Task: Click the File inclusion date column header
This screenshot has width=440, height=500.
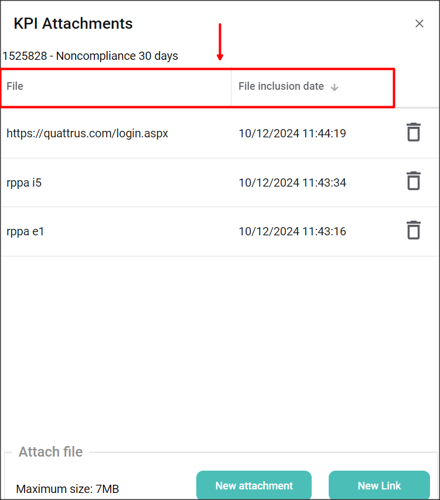Action: (281, 86)
